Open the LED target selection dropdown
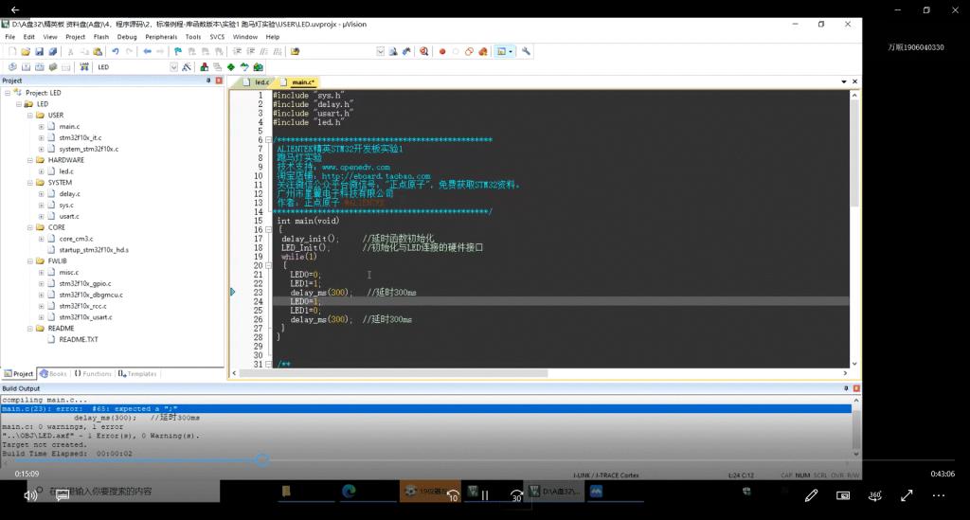970x520 pixels. click(173, 67)
